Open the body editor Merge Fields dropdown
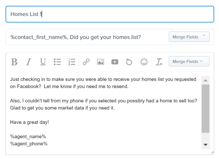 pos(189,61)
